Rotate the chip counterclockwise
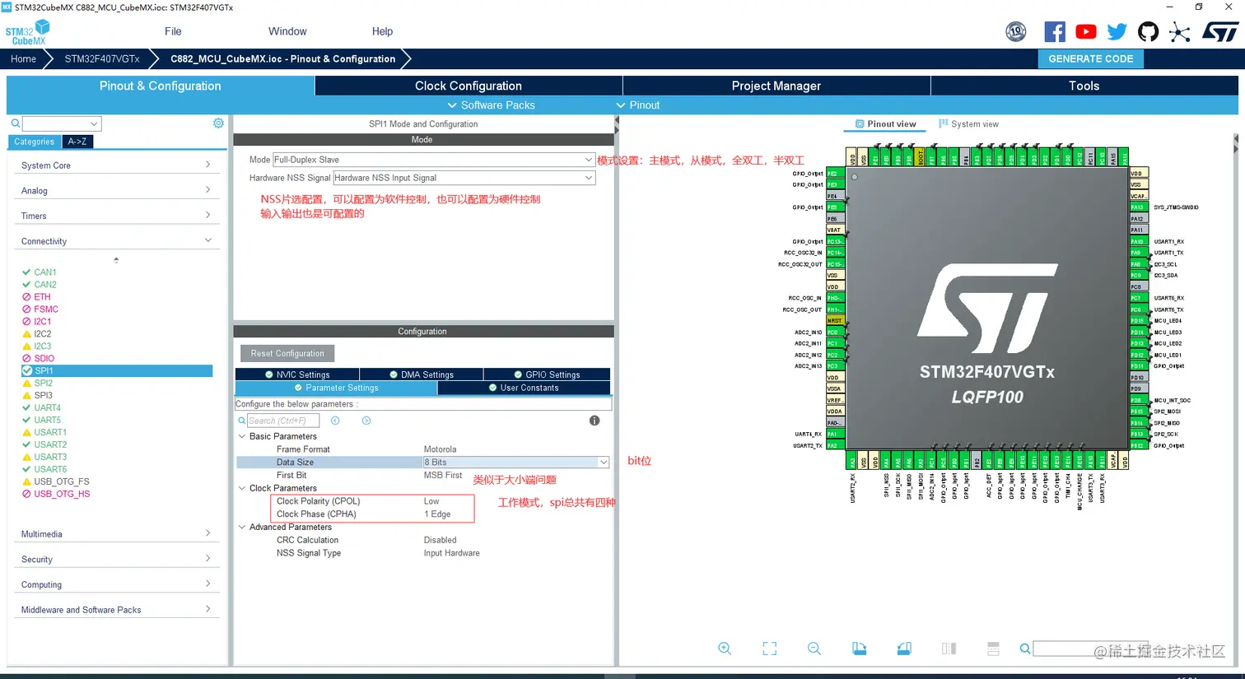1245x679 pixels. pyautogui.click(x=903, y=649)
